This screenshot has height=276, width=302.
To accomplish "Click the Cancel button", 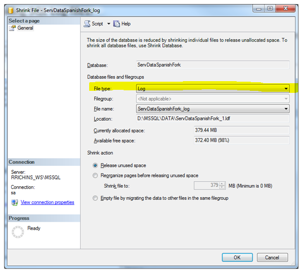I will (272, 258).
